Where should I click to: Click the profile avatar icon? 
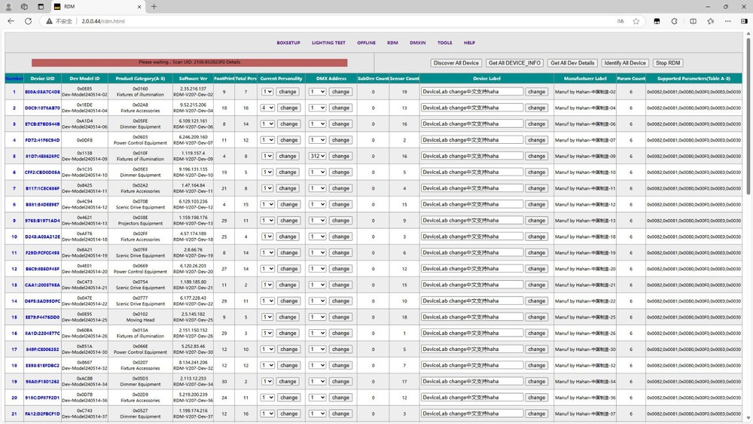point(8,6)
